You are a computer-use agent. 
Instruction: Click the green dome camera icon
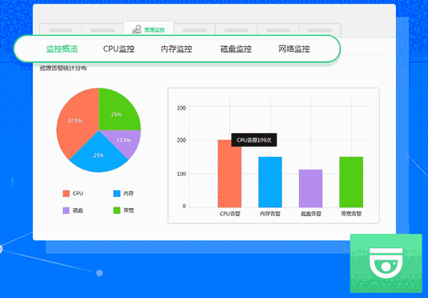(x=386, y=263)
